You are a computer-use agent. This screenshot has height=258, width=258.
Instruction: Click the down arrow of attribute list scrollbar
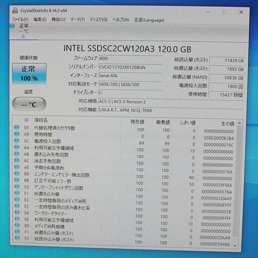(x=235, y=245)
